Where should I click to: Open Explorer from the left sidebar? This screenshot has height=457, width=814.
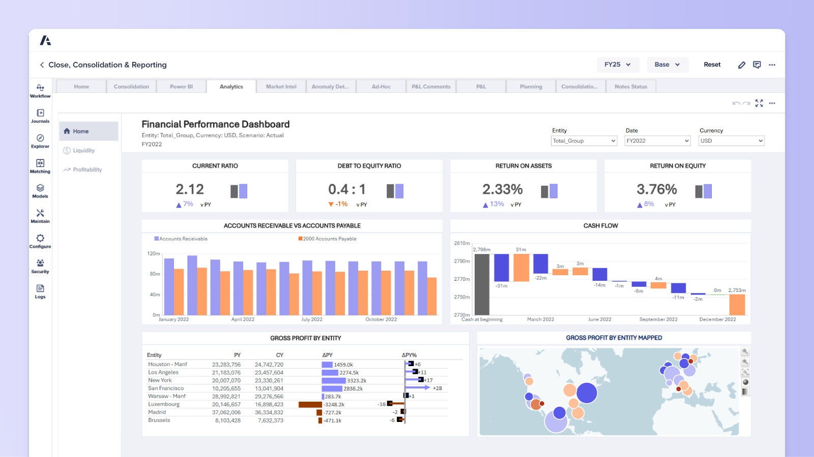tap(40, 140)
